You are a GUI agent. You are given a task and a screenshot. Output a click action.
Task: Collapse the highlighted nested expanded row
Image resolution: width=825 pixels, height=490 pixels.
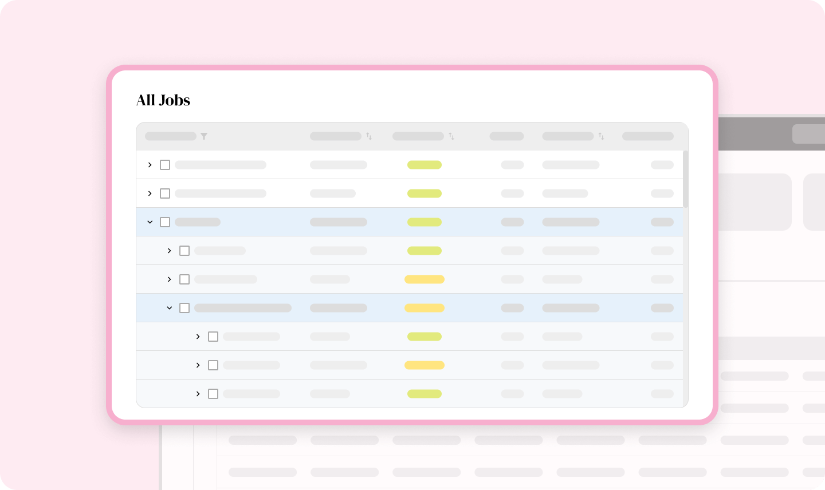pos(170,308)
